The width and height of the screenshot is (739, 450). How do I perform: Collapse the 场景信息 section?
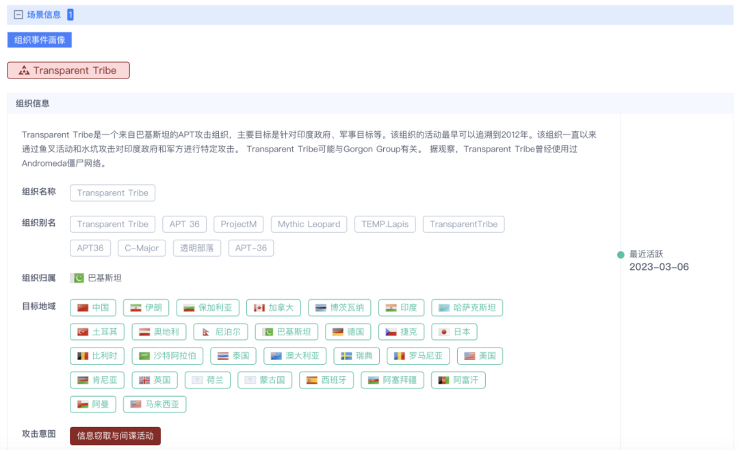pos(18,14)
